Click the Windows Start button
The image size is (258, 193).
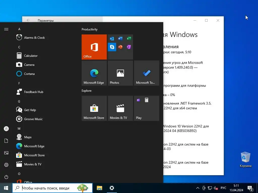(x=6, y=188)
